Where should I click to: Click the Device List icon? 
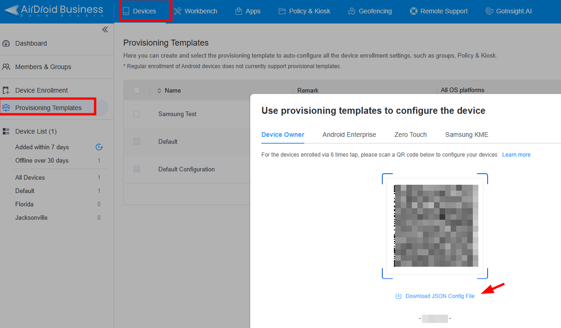pyautogui.click(x=6, y=131)
